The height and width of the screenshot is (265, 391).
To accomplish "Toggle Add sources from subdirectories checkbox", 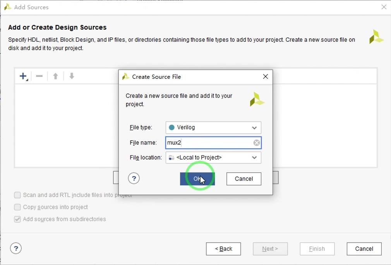I will (17, 219).
